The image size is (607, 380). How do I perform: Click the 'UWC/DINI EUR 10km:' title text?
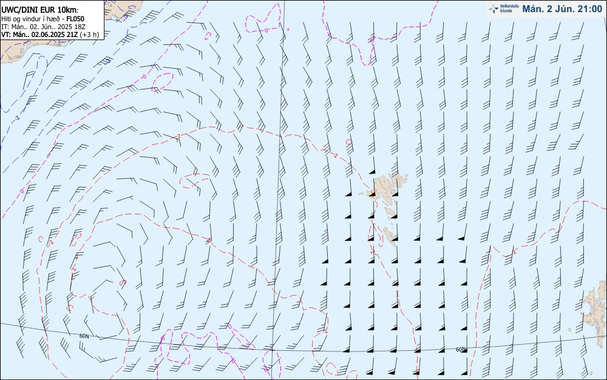tap(40, 10)
